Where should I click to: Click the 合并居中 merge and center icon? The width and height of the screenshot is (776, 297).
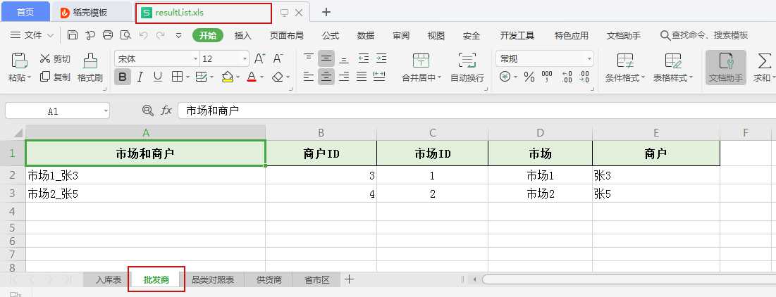click(421, 61)
